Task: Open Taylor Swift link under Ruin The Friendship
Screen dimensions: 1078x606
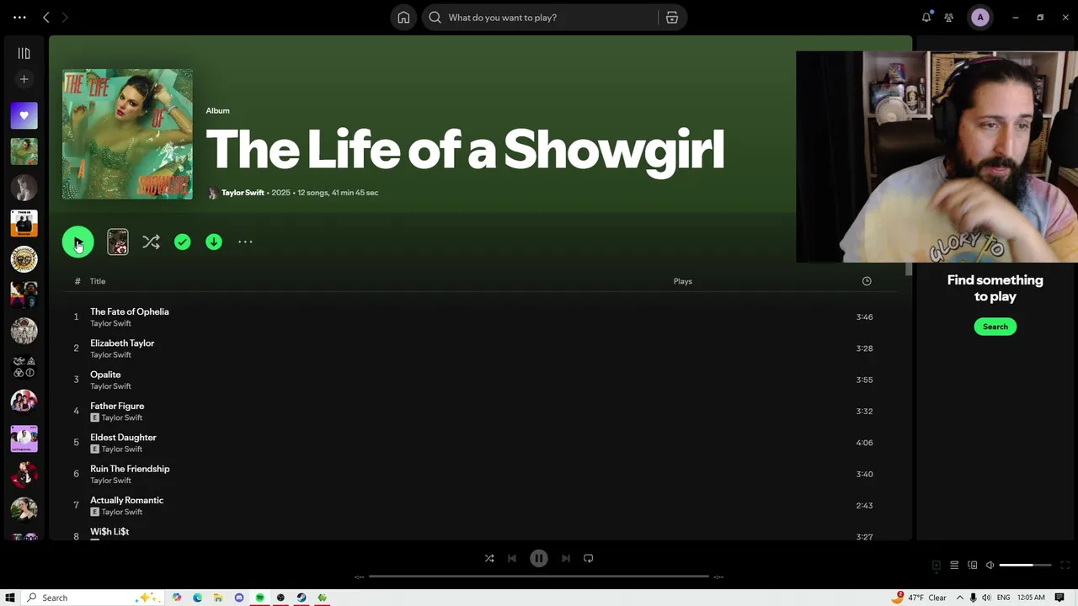Action: (110, 481)
